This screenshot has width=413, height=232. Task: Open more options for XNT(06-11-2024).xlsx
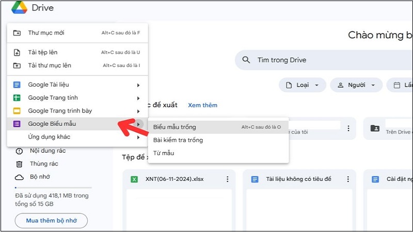(x=227, y=179)
